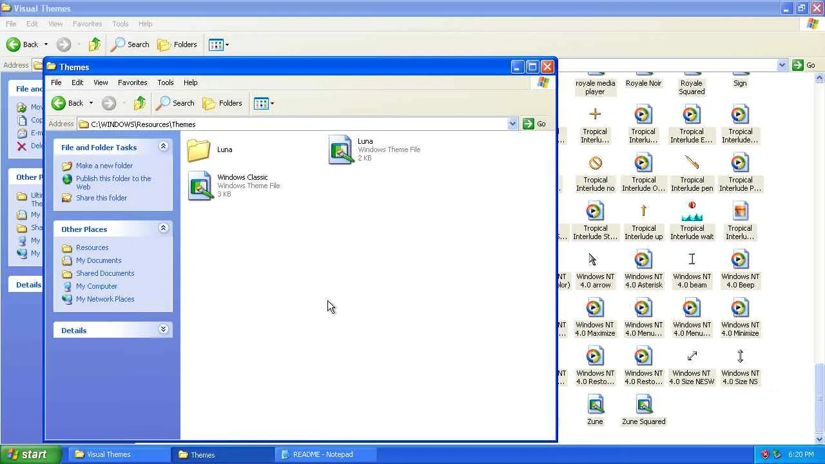Select the Luna Windows Theme File icon
Screen dimensions: 825x464
pyautogui.click(x=340, y=150)
